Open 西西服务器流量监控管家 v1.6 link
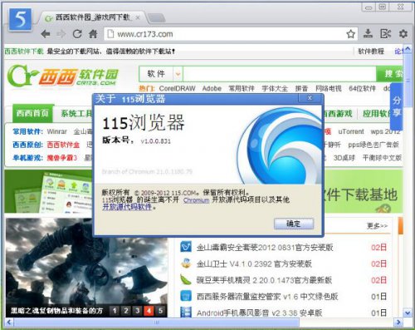Image resolution: width=415 pixels, height=330 pixels. [x=267, y=297]
